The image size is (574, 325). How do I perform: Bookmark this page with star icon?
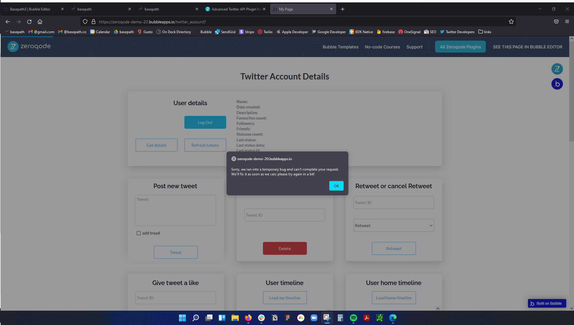511,22
